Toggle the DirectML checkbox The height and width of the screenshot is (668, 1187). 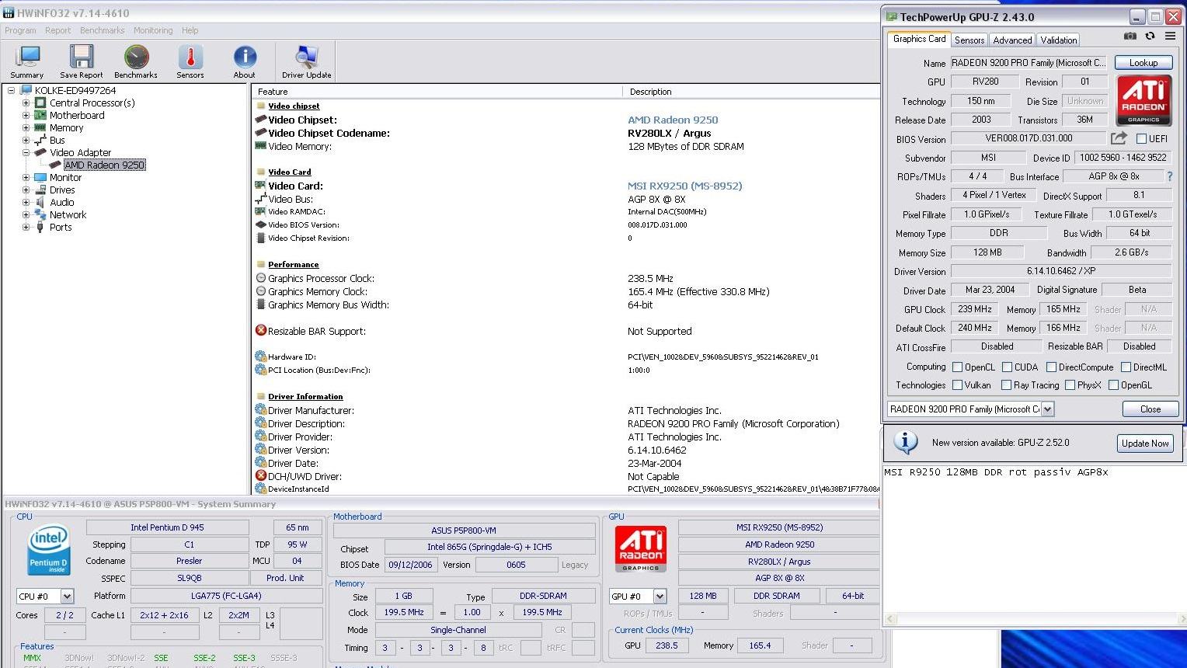1126,367
